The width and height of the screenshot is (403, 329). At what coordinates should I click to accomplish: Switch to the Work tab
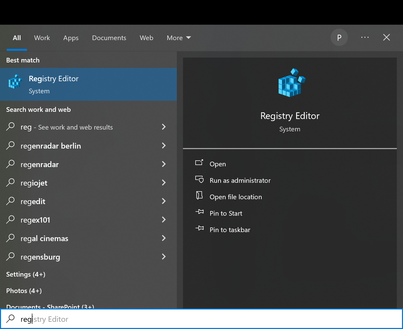42,38
